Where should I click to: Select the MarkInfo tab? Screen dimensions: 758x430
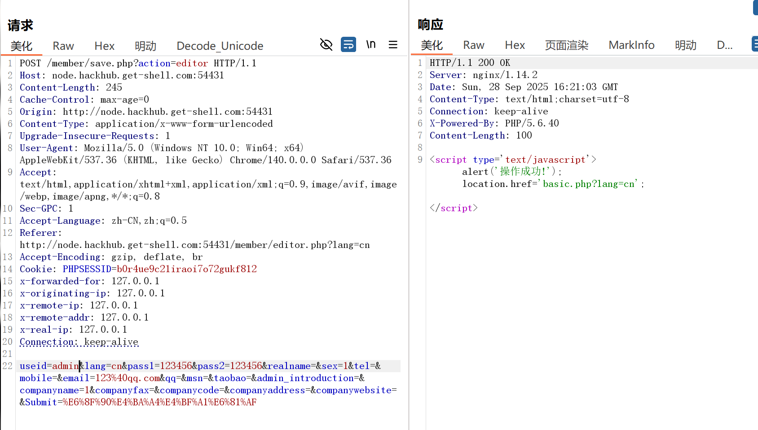point(632,45)
